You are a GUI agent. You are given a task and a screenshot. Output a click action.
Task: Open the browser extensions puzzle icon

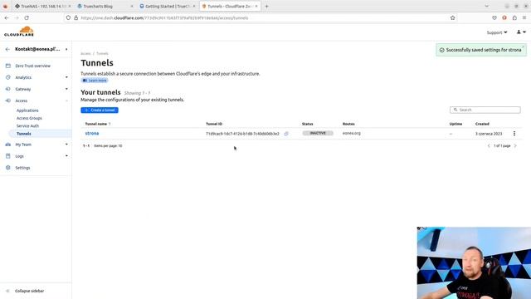514,17
